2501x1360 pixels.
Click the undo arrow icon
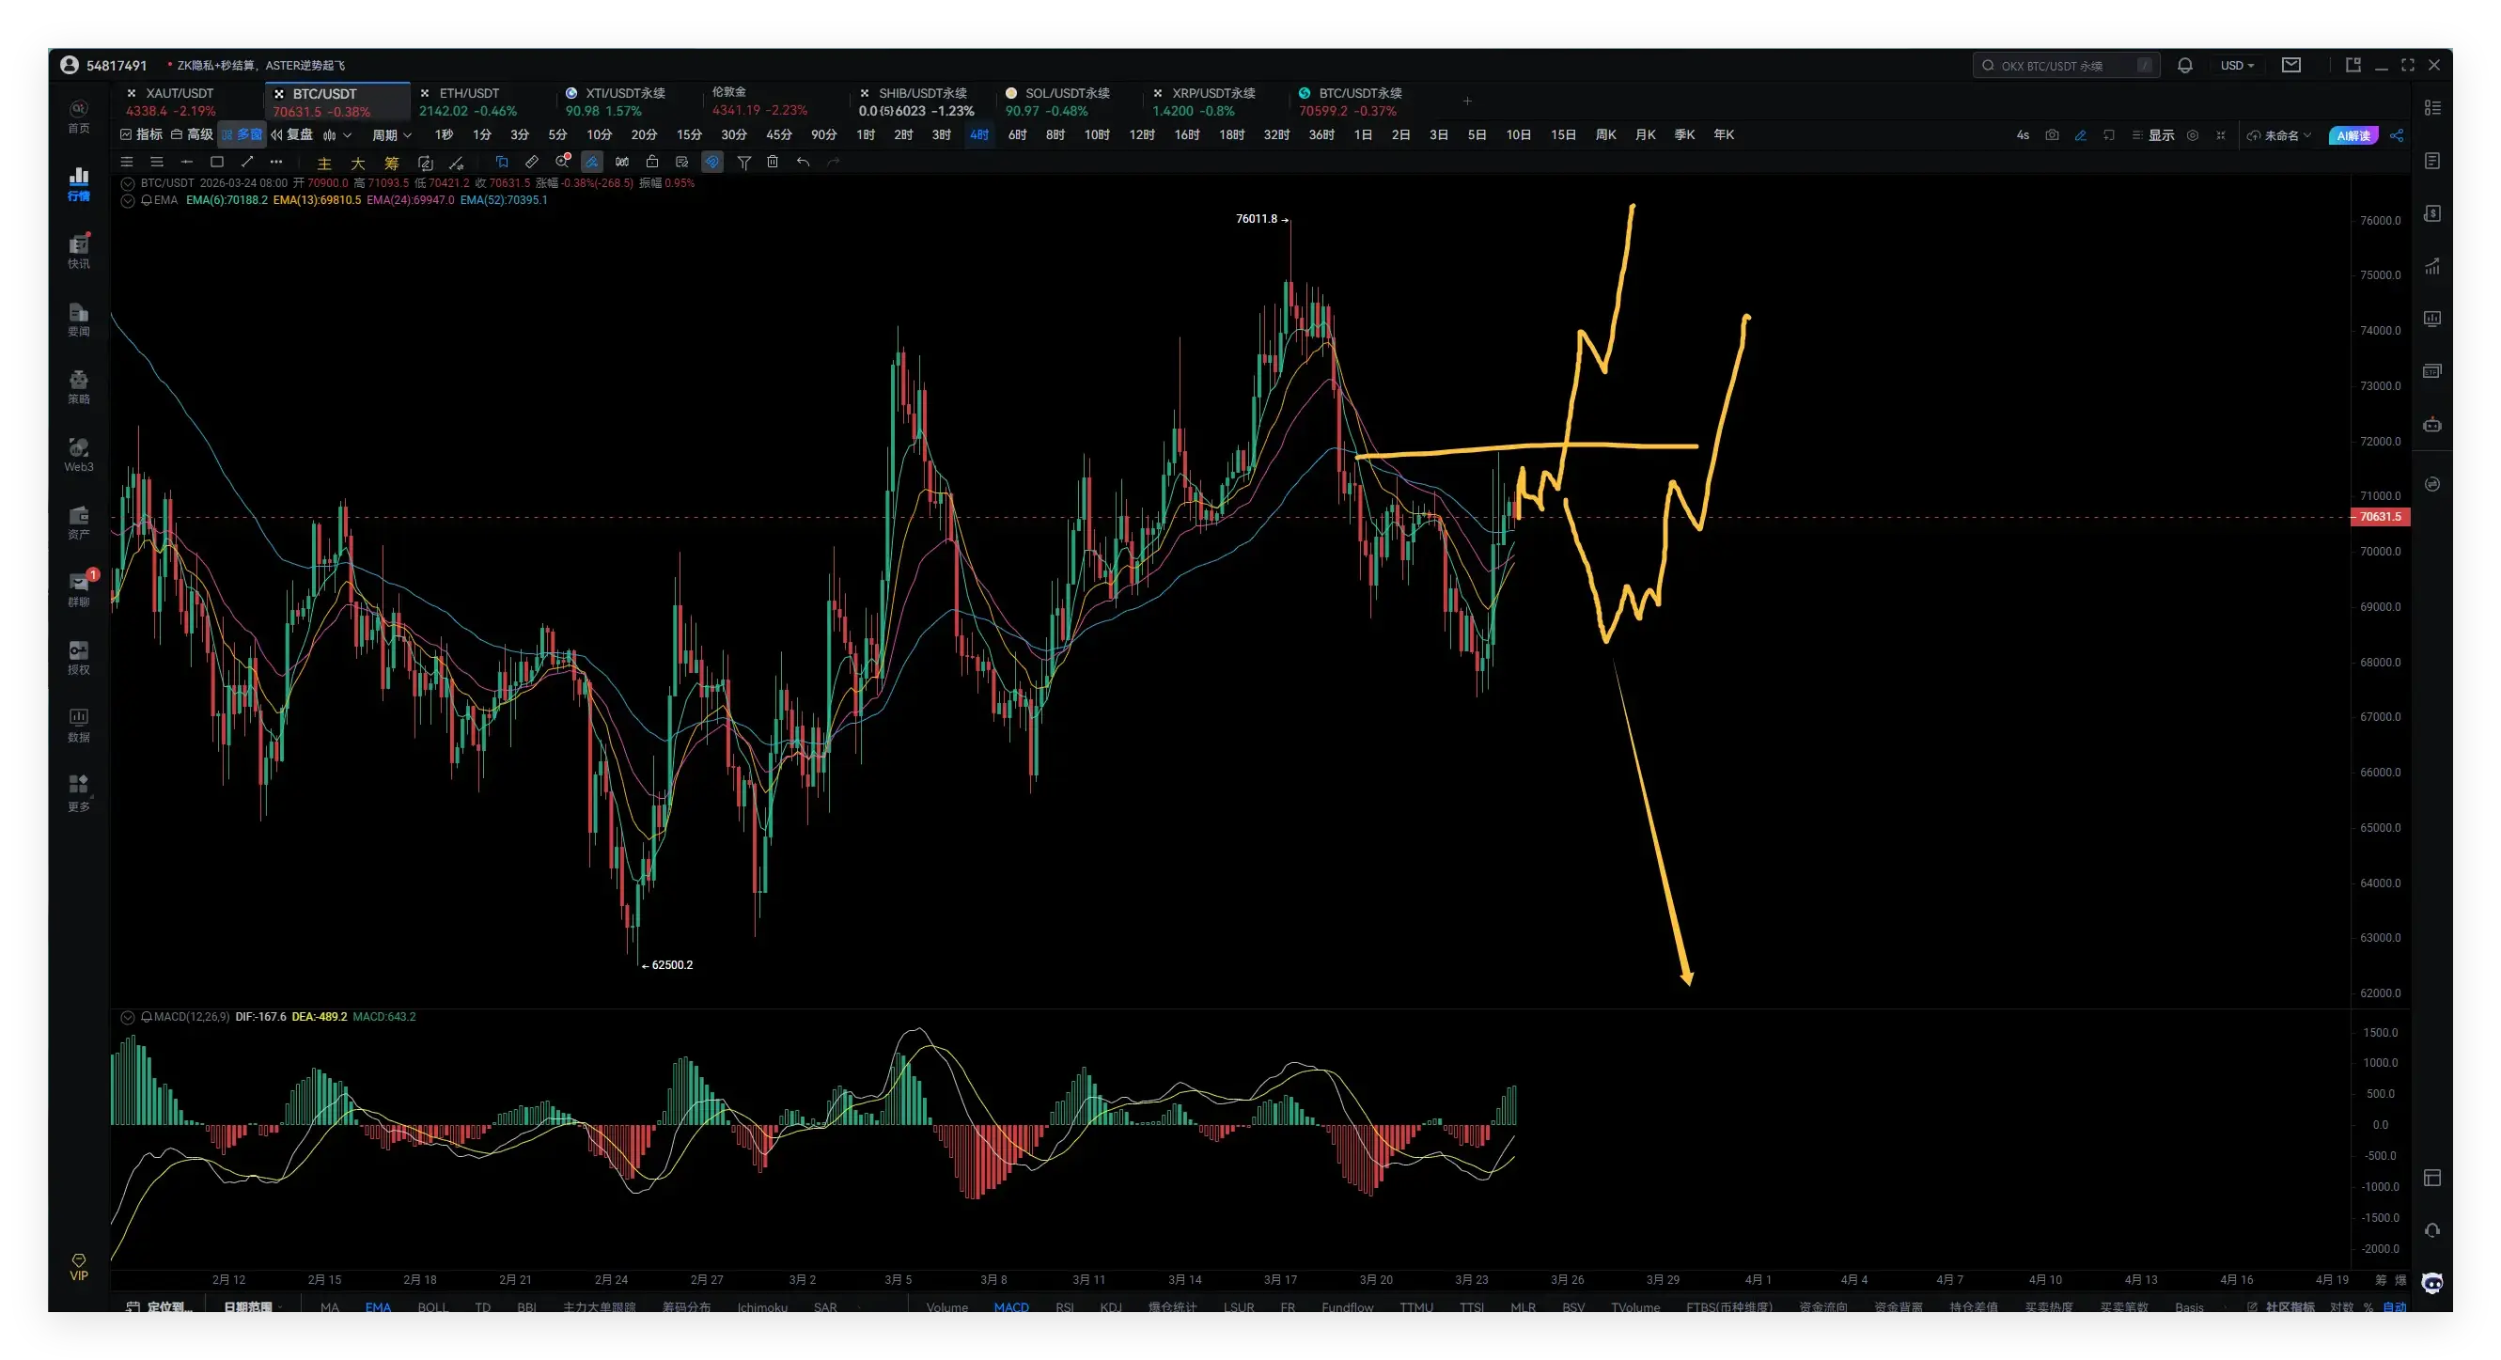point(803,162)
